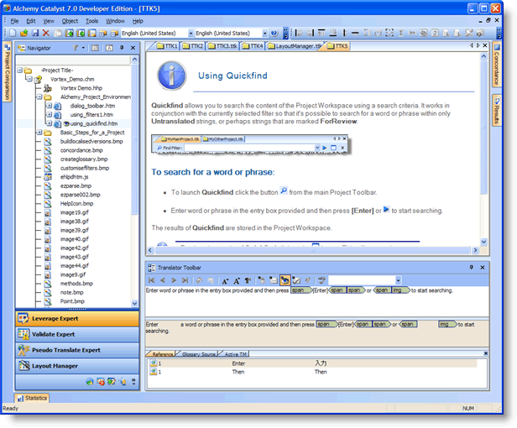The width and height of the screenshot is (517, 428).
Task: Click the Validate Expert button
Action: [77, 334]
